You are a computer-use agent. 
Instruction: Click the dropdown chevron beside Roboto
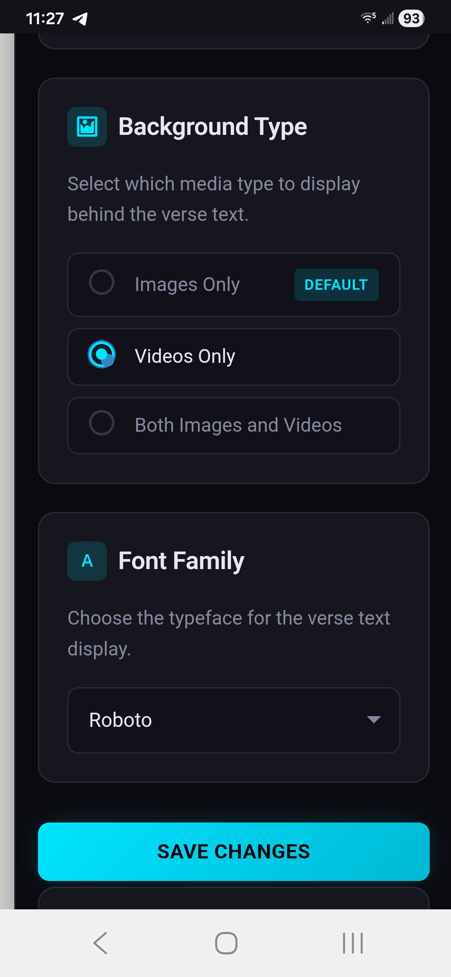pos(374,720)
